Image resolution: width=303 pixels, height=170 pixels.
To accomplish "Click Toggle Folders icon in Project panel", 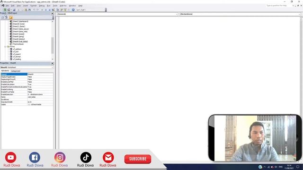I will pos(10,17).
